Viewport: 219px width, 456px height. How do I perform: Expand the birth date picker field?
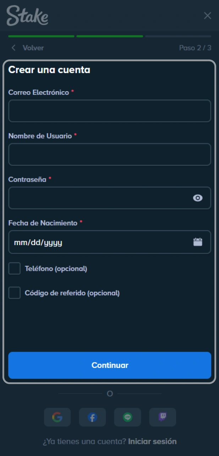click(x=110, y=242)
